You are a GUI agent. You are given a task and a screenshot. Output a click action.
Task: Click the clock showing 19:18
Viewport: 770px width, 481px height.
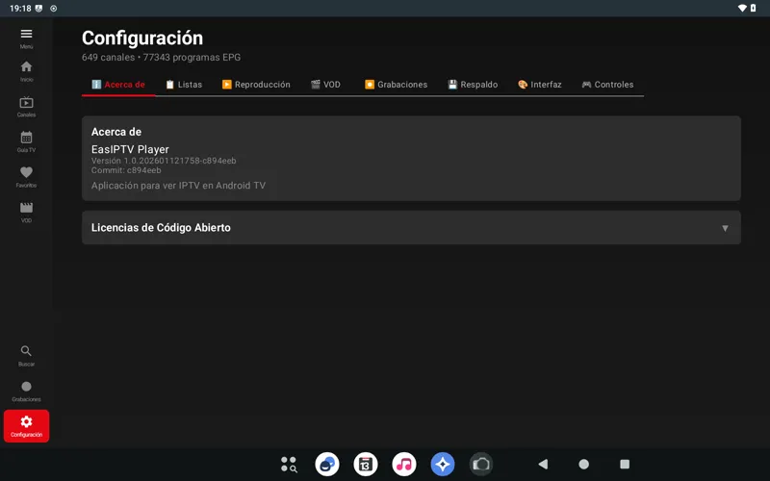pos(20,9)
